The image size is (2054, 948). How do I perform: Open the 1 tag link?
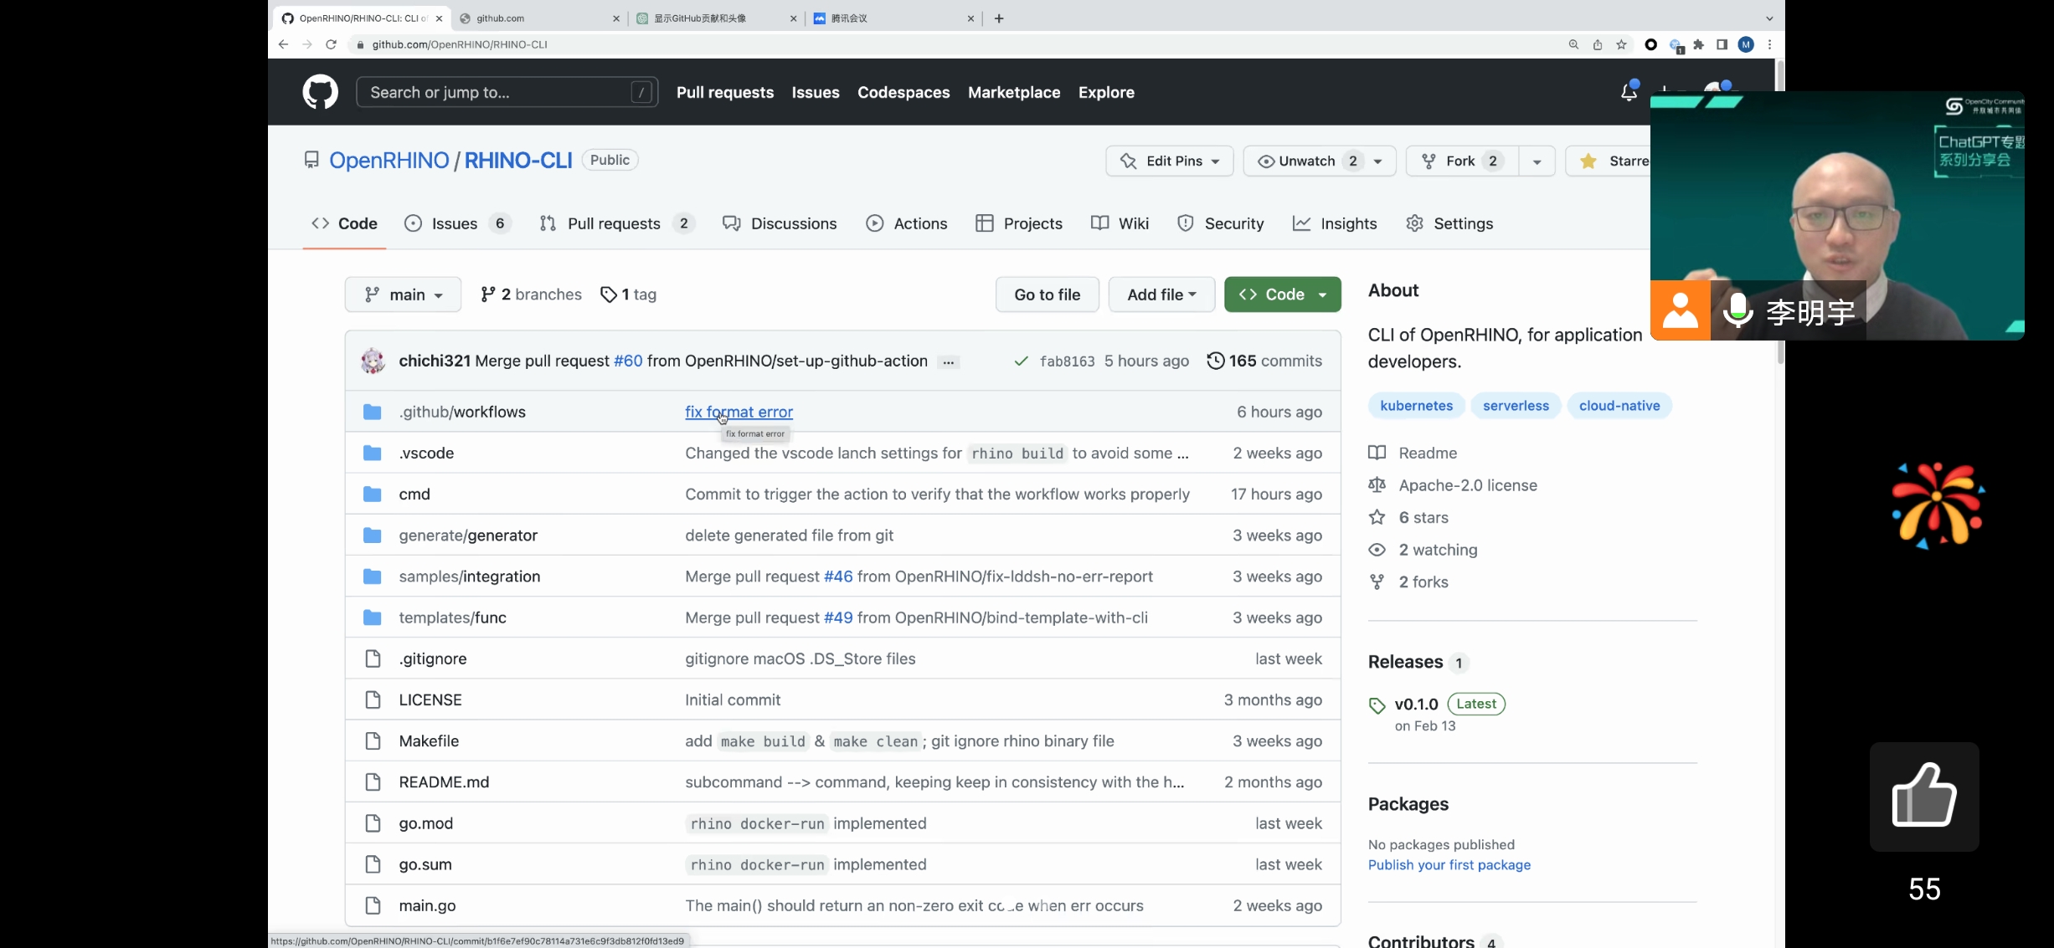pyautogui.click(x=628, y=295)
